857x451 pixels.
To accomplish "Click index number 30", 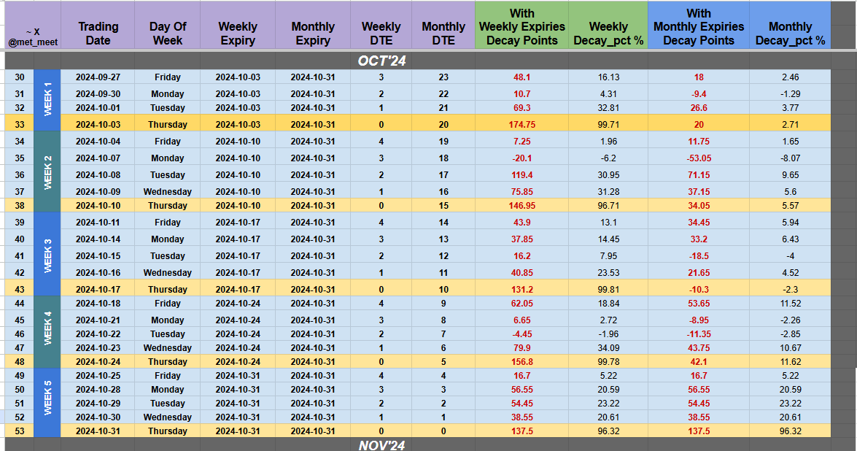I will pos(20,77).
